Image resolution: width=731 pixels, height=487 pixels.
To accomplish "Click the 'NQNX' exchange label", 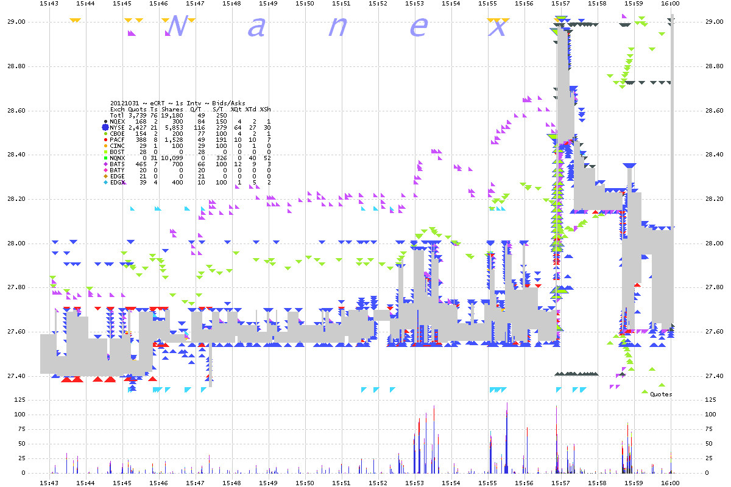I will coord(117,158).
